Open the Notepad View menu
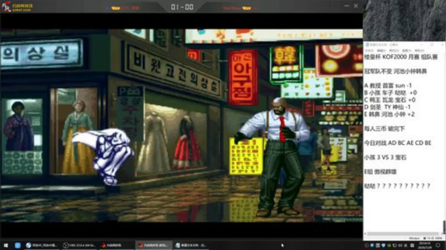Image resolution: width=446 pixels, height=250 pixels. (407, 51)
